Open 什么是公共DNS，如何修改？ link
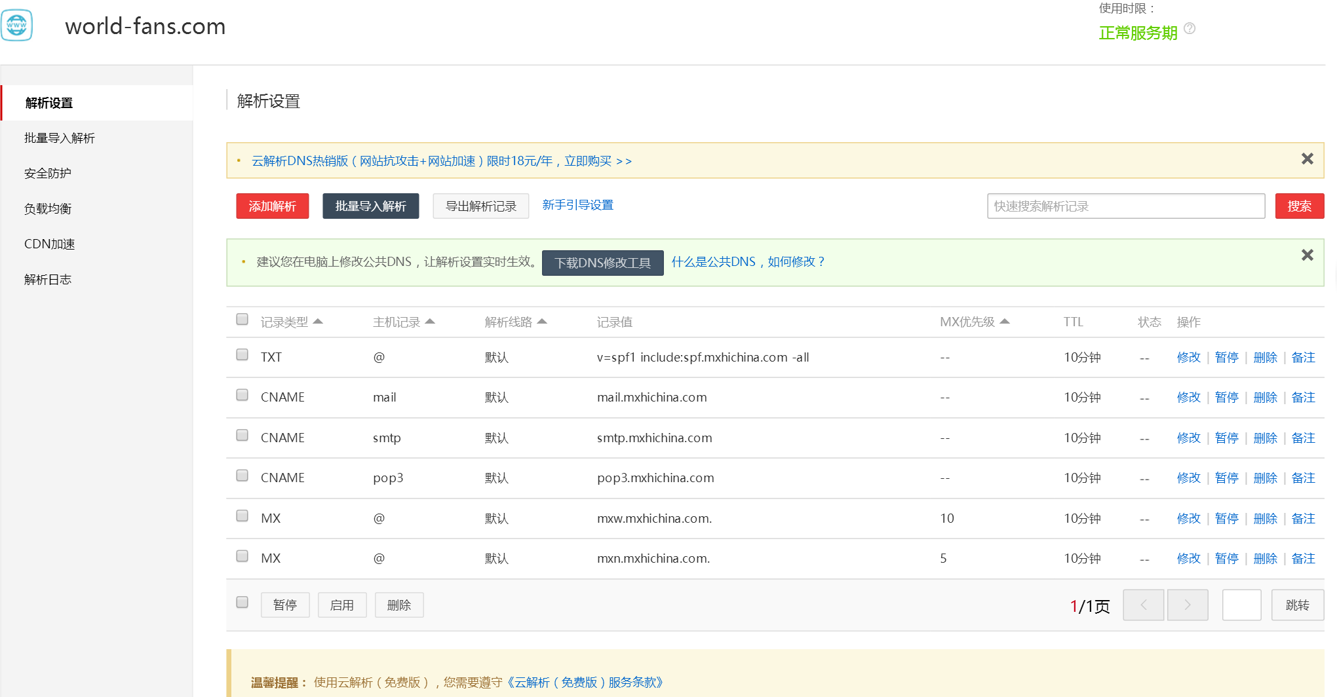1337x697 pixels. coord(748,262)
